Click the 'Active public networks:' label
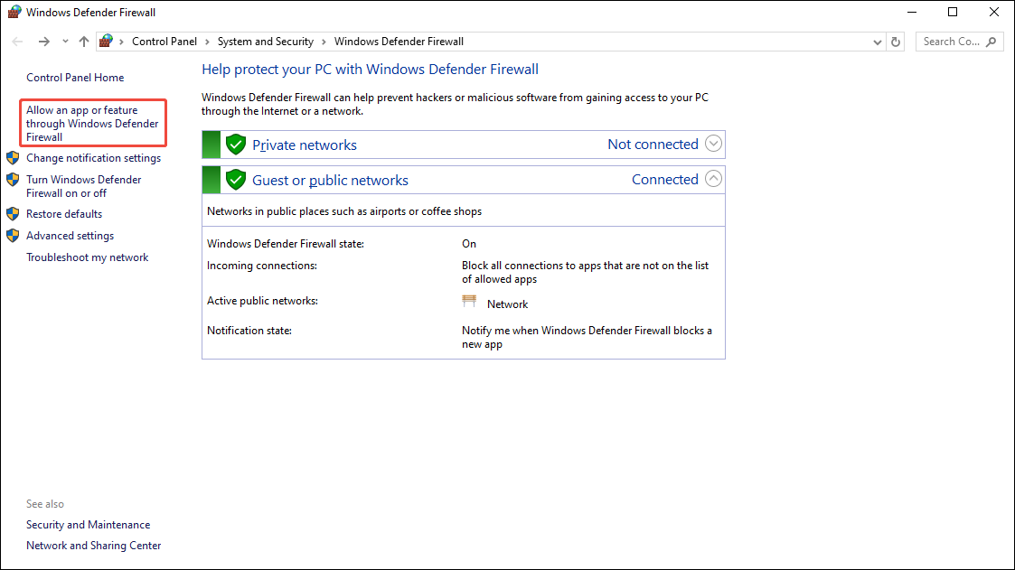Image resolution: width=1015 pixels, height=570 pixels. [262, 301]
